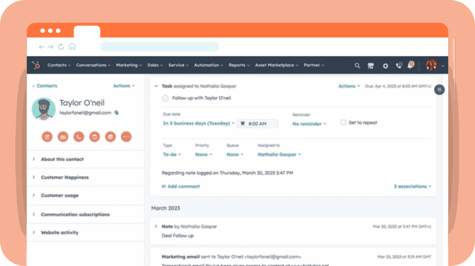Click the create note icon for contact
The width and height of the screenshot is (475, 266).
(x=47, y=136)
